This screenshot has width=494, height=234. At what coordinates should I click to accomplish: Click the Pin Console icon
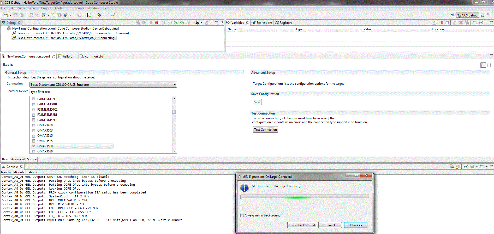point(466,167)
